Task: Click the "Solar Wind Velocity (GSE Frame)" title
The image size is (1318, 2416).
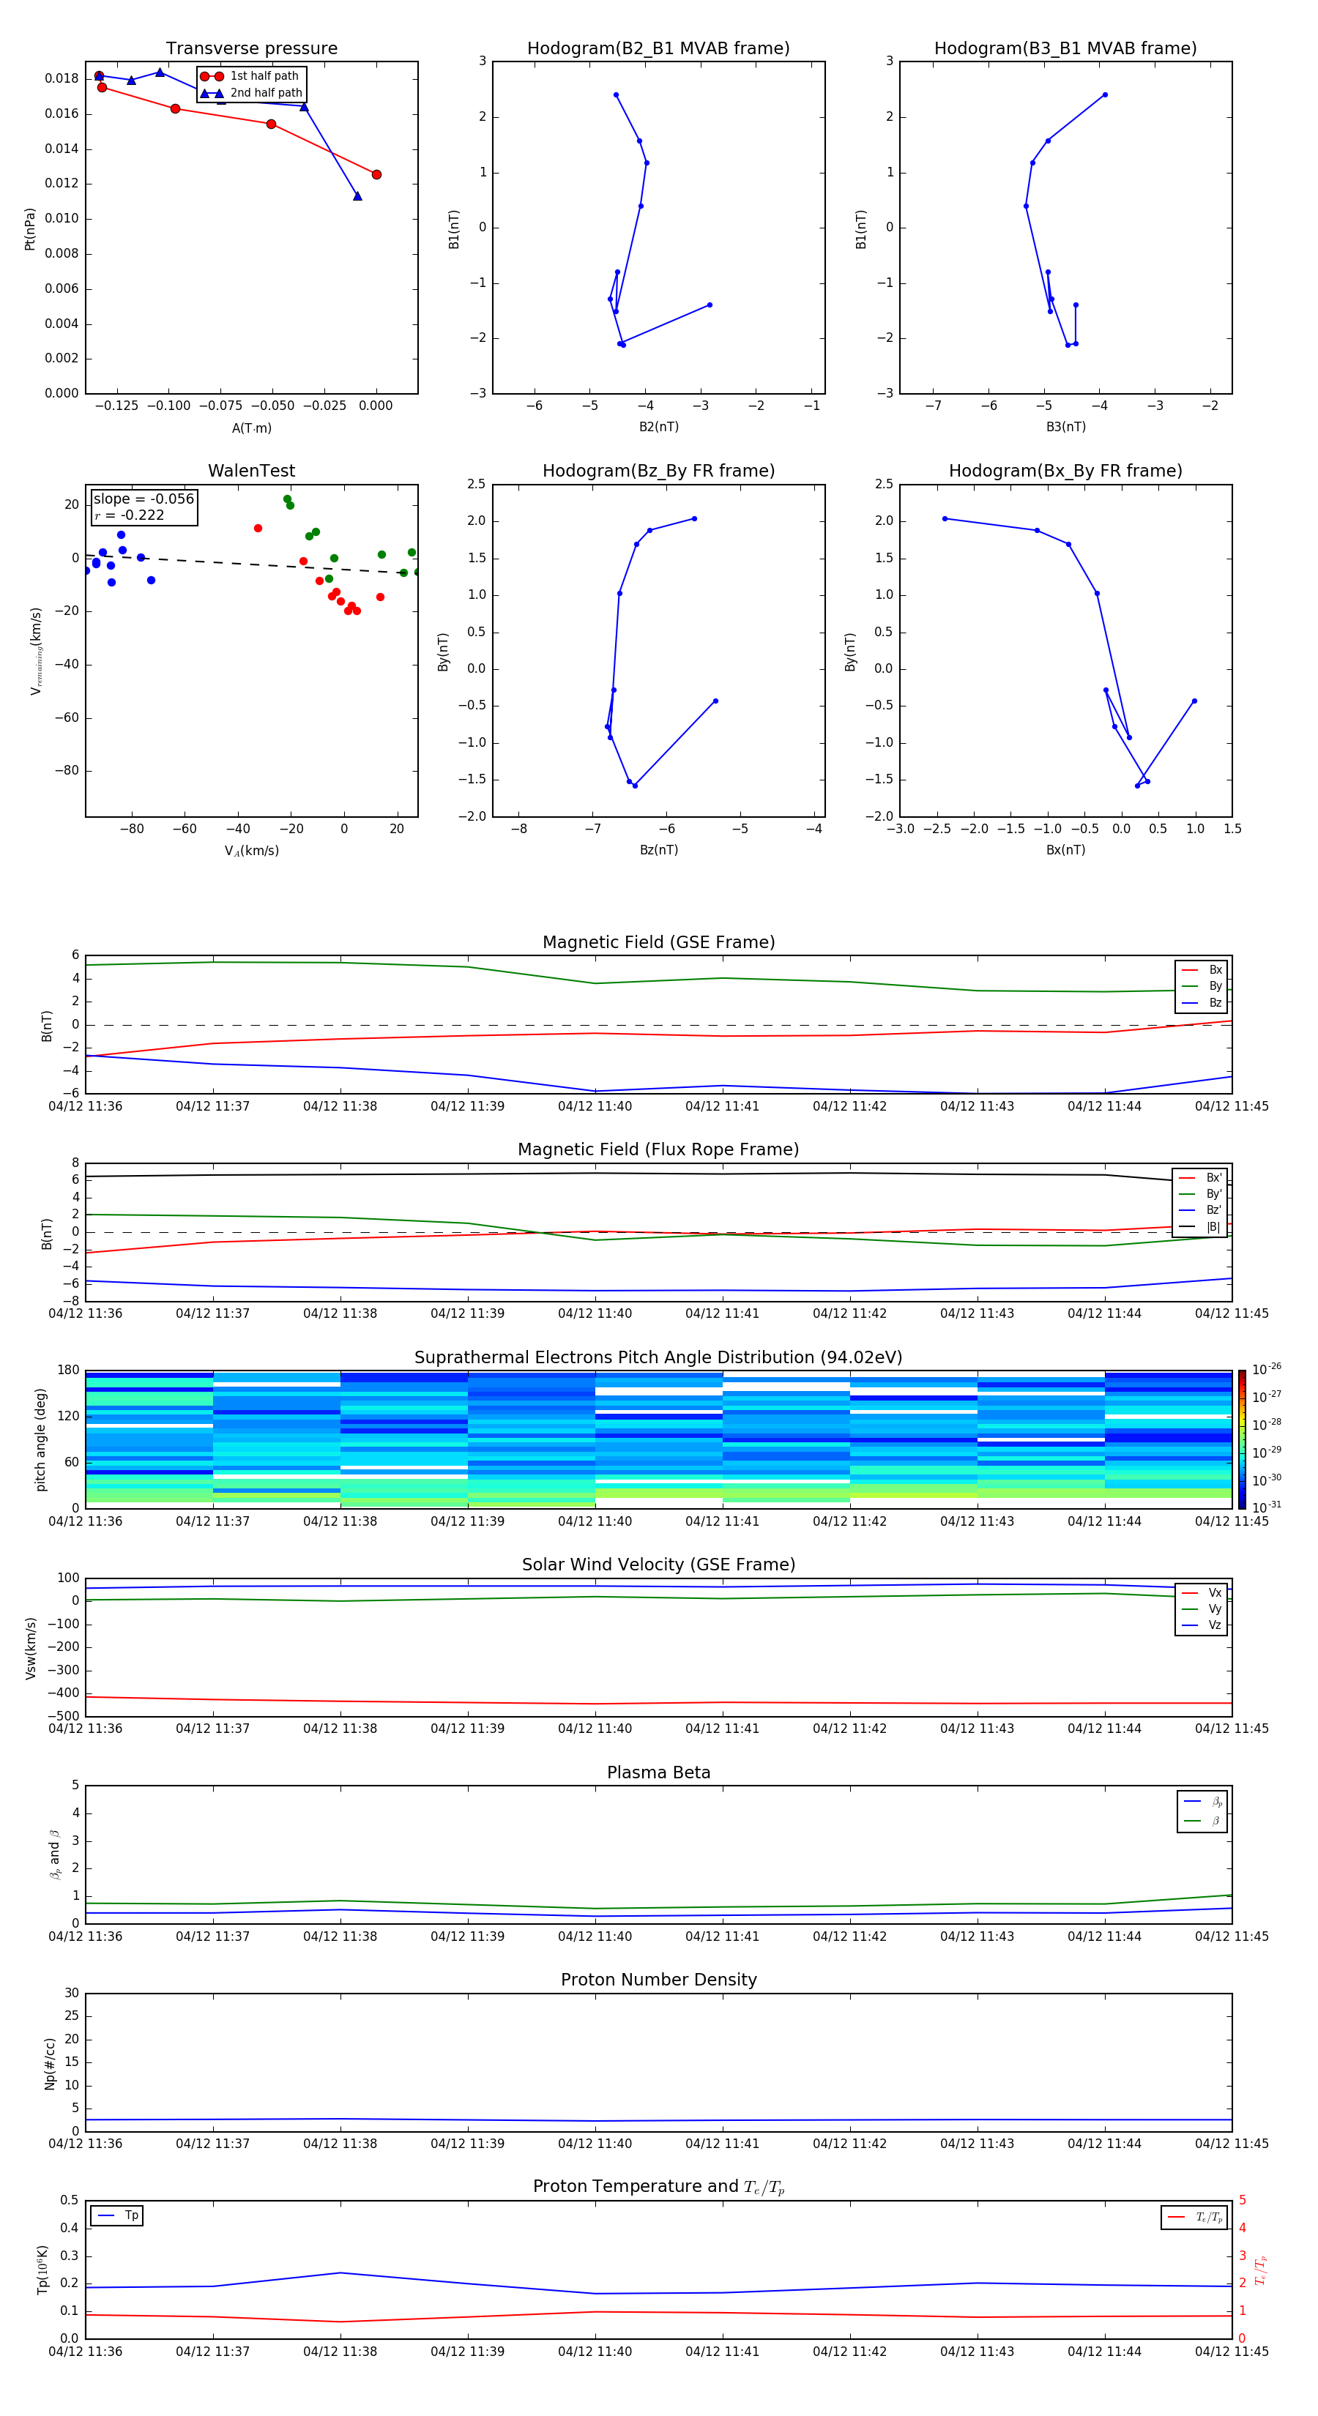Action: click(658, 1565)
